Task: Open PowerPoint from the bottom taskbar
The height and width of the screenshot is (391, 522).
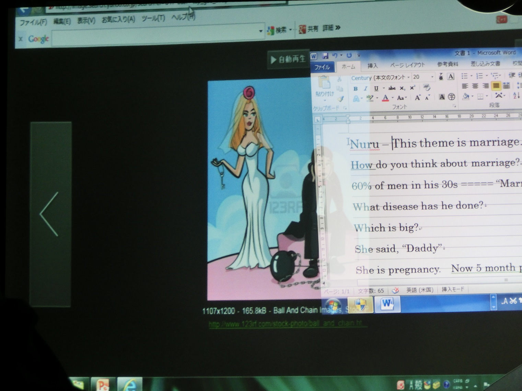Action: (103, 384)
